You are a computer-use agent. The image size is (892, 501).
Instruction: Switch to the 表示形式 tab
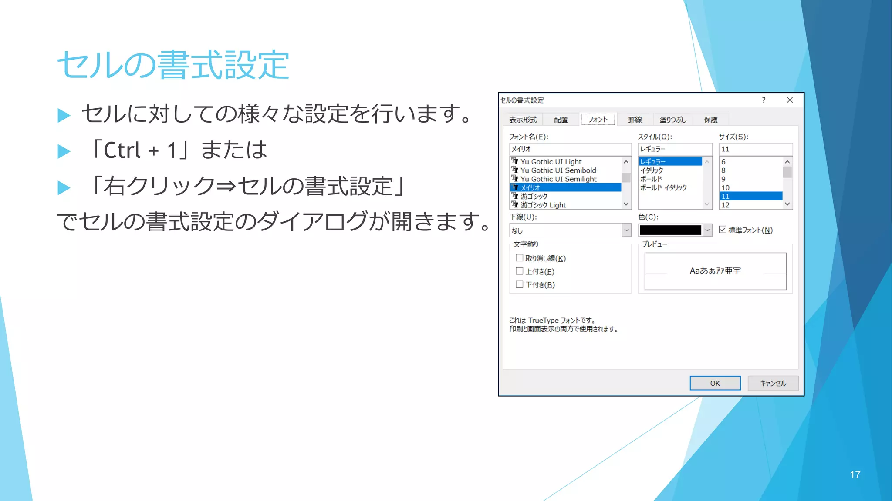pos(523,120)
